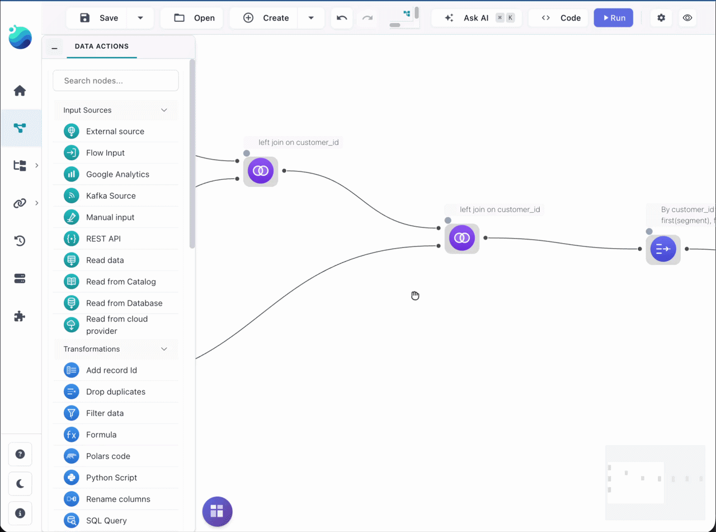The height and width of the screenshot is (532, 716).
Task: Choose the Kafka Source node icon
Action: [x=71, y=196]
